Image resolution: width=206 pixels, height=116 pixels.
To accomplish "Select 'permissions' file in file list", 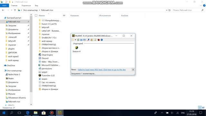I will coord(47,69).
